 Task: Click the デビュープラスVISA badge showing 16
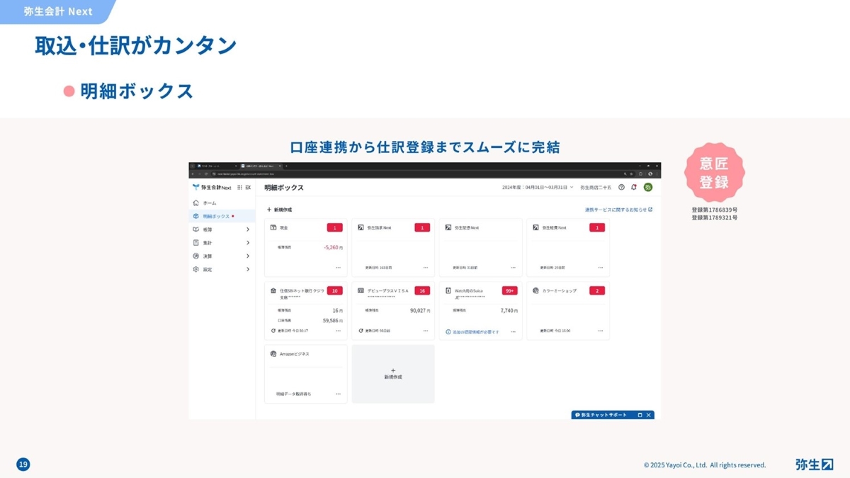(x=422, y=290)
